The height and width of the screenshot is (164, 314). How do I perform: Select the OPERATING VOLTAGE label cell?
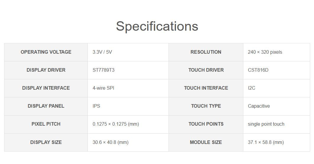[46, 52]
